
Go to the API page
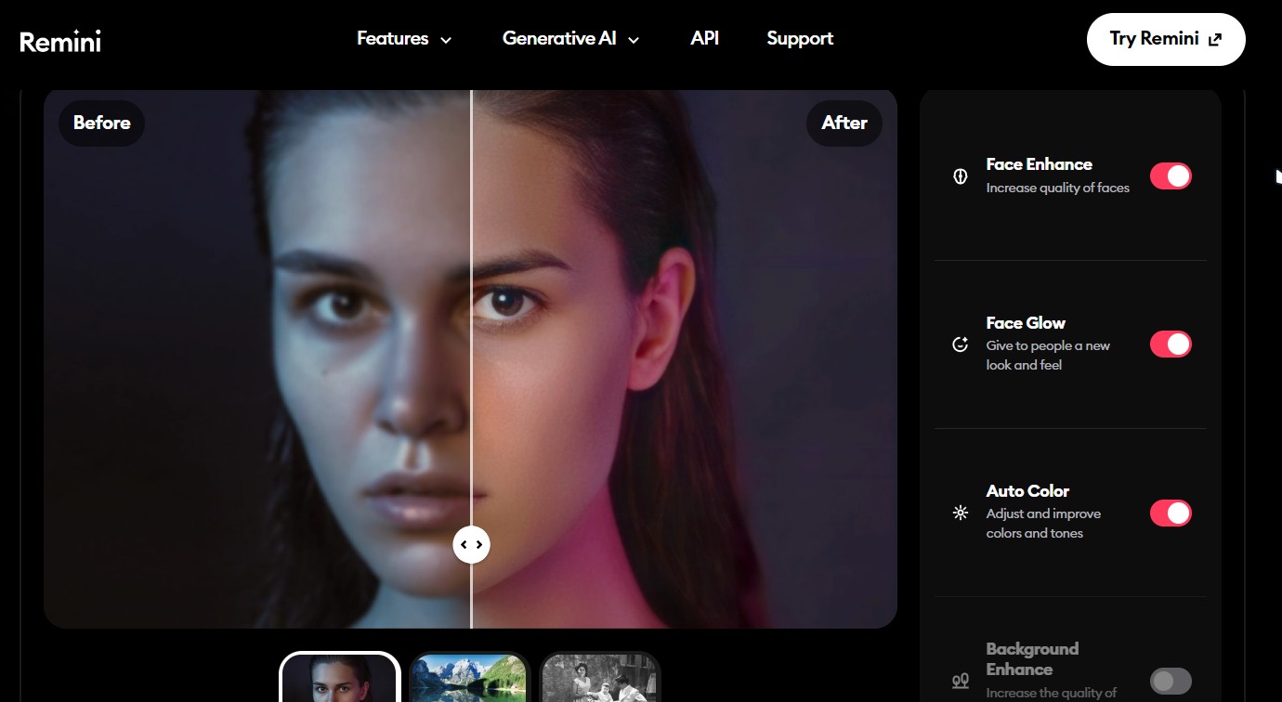(705, 38)
